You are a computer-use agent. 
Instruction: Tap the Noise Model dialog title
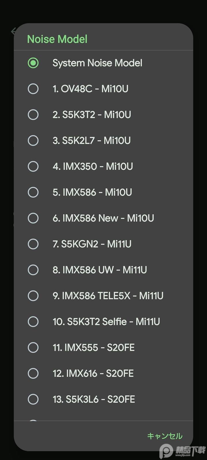point(57,39)
